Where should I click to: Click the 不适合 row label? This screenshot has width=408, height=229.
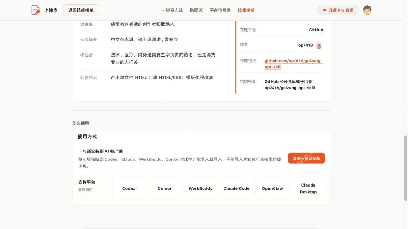coord(86,55)
